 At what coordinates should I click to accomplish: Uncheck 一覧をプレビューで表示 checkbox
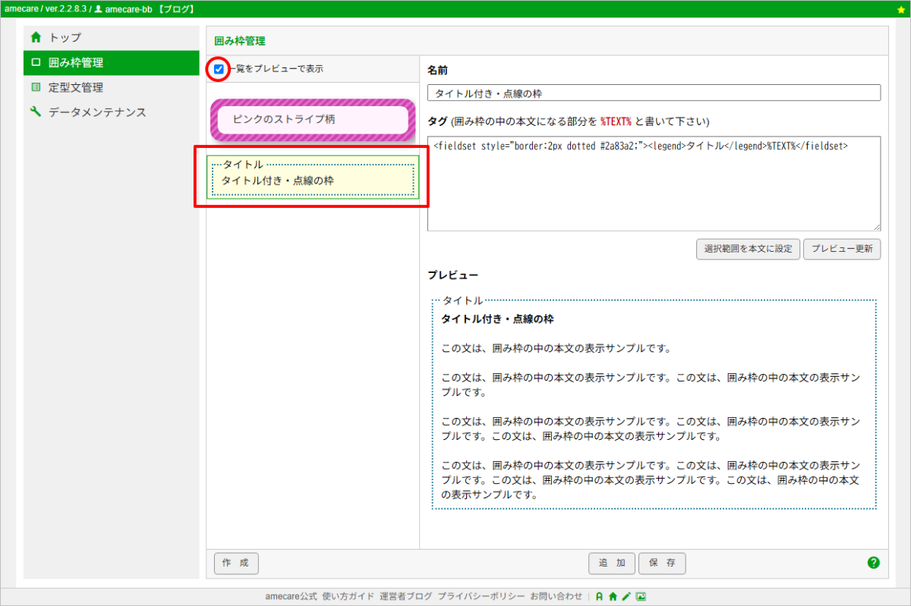point(219,69)
